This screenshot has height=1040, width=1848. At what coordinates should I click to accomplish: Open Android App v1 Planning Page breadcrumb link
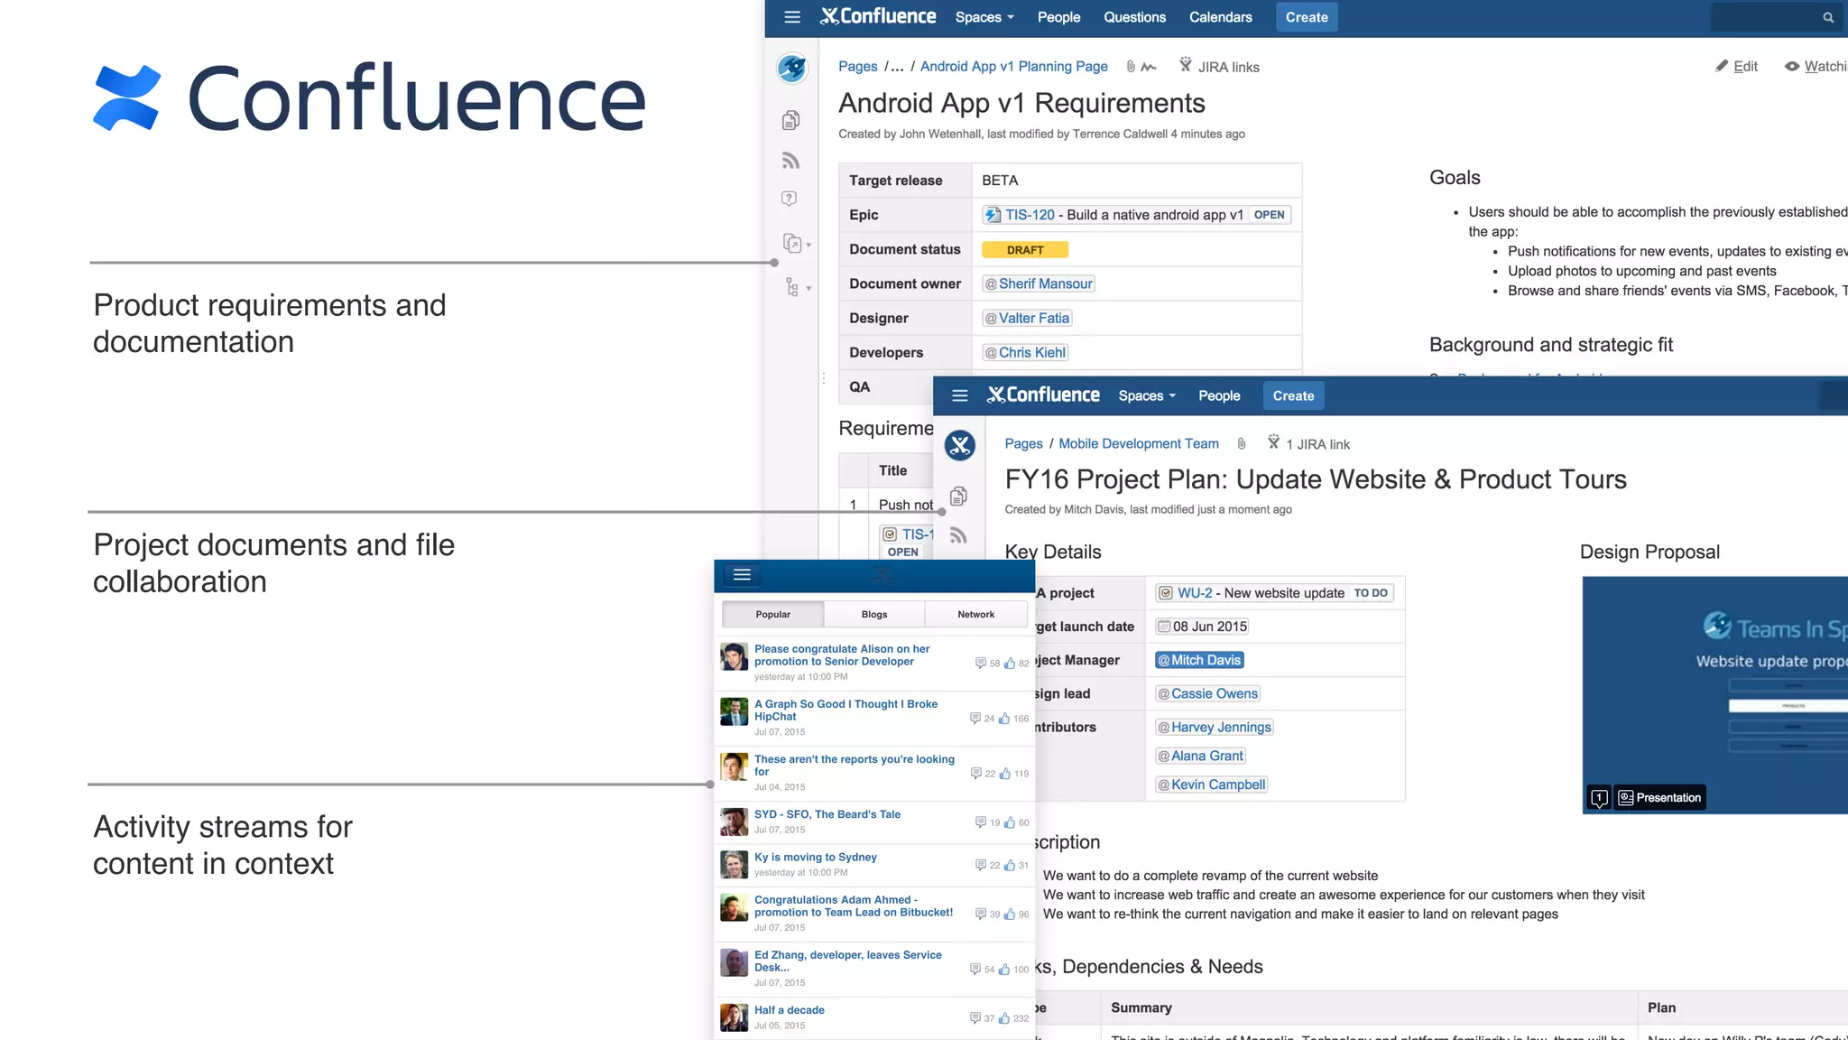pyautogui.click(x=1013, y=66)
